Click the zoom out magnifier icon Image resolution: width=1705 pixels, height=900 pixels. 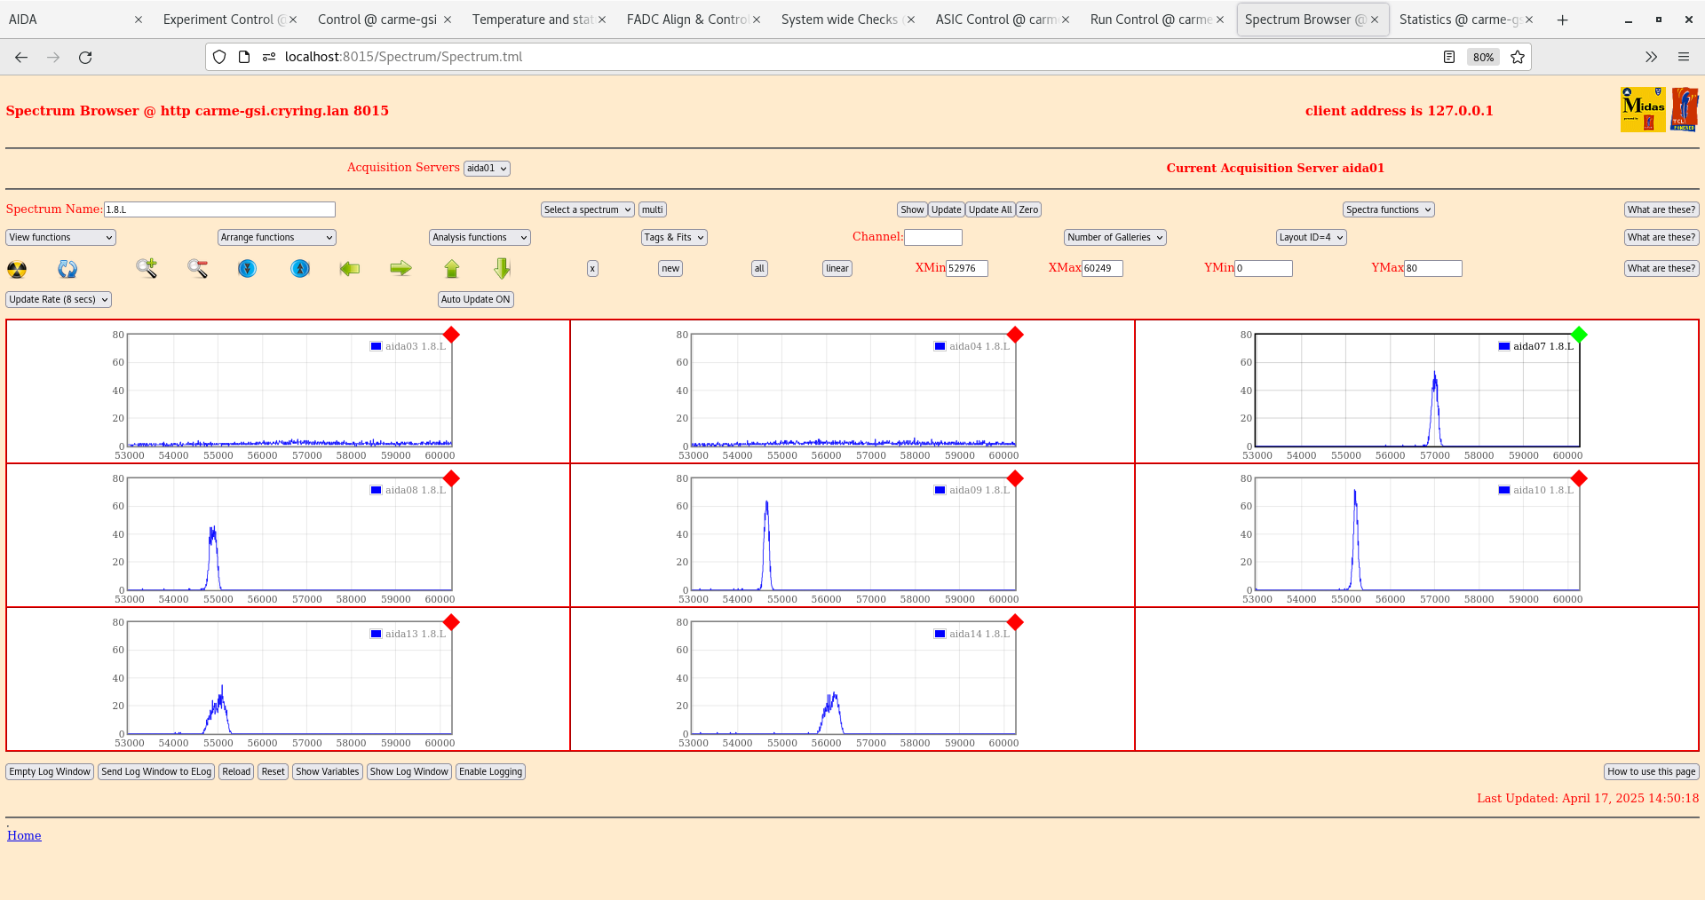coord(197,268)
